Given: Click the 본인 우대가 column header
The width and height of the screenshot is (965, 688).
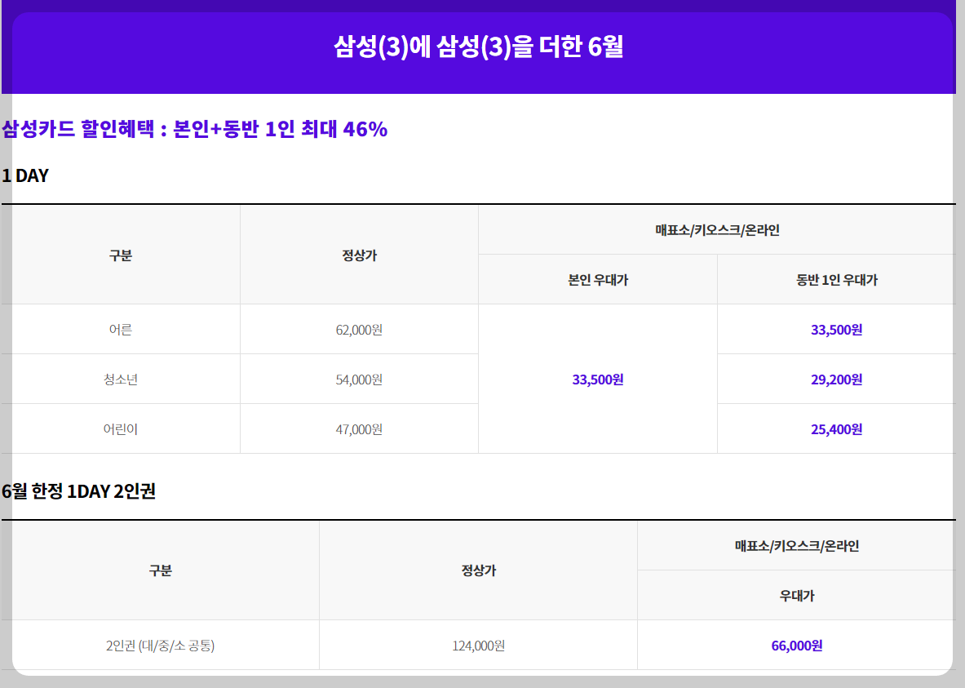Looking at the screenshot, I should pyautogui.click(x=598, y=280).
